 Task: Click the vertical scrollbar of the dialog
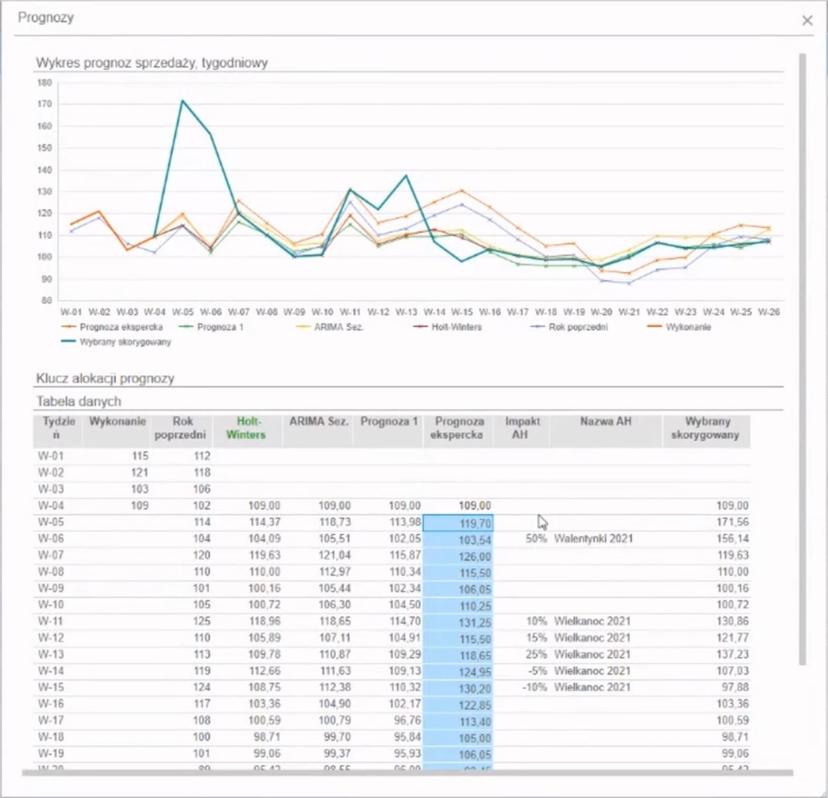tap(802, 359)
